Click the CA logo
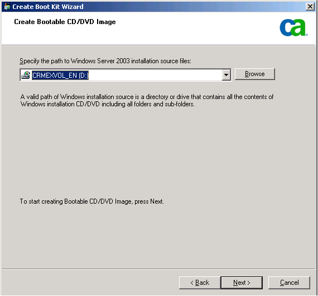The height and width of the screenshot is (296, 318). 293,27
